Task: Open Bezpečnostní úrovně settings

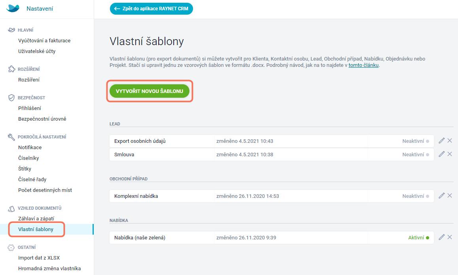Action: pos(42,119)
